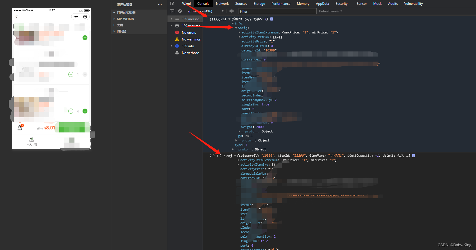
Task: Click the messages list icon
Action: (177, 19)
